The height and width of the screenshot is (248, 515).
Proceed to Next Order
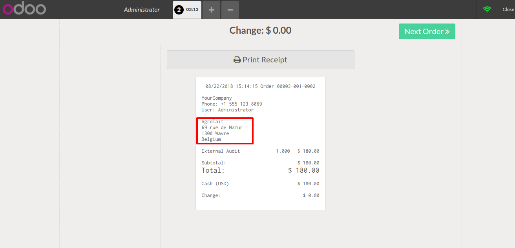coord(427,31)
